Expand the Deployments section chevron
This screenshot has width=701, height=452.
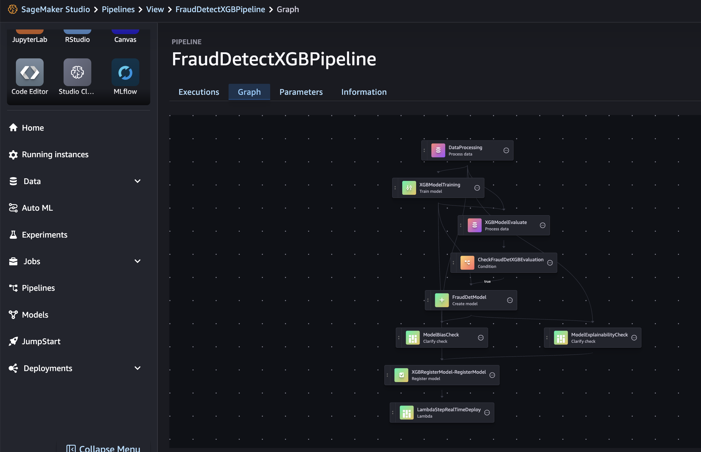(137, 368)
